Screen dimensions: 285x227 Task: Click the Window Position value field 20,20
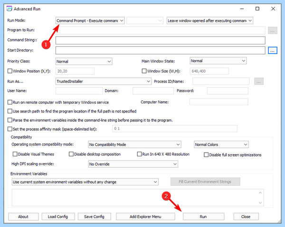(75, 71)
